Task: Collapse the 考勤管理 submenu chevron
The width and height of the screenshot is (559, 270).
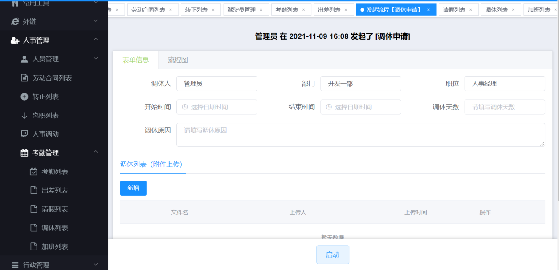Action: tap(96, 153)
